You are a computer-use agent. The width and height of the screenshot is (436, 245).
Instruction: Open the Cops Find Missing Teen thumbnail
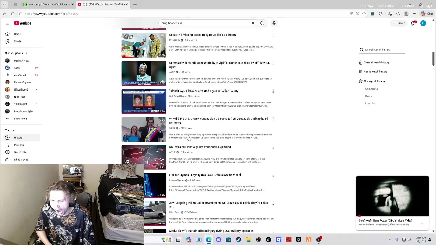point(144,45)
